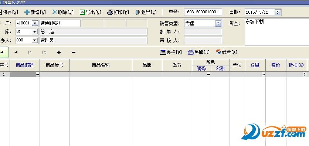Click the customer name field 普通顾客1
Screen dimensions: 309x146
click(x=60, y=23)
